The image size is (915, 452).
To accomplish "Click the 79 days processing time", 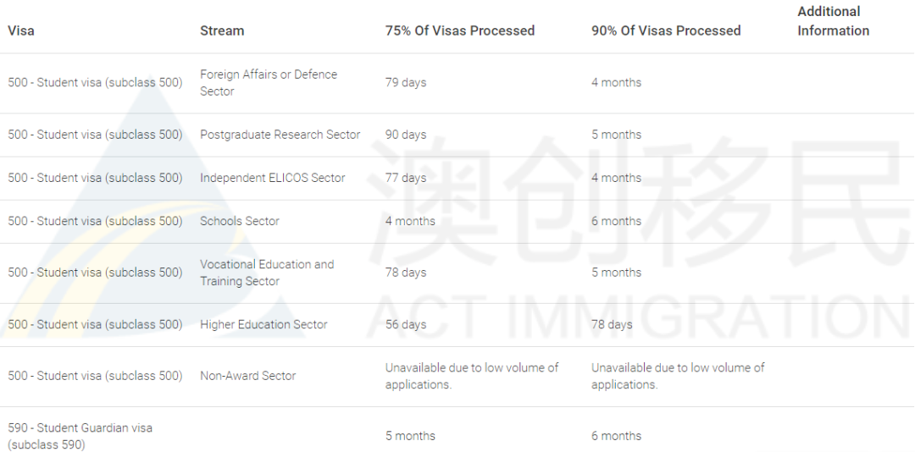I will [x=406, y=83].
